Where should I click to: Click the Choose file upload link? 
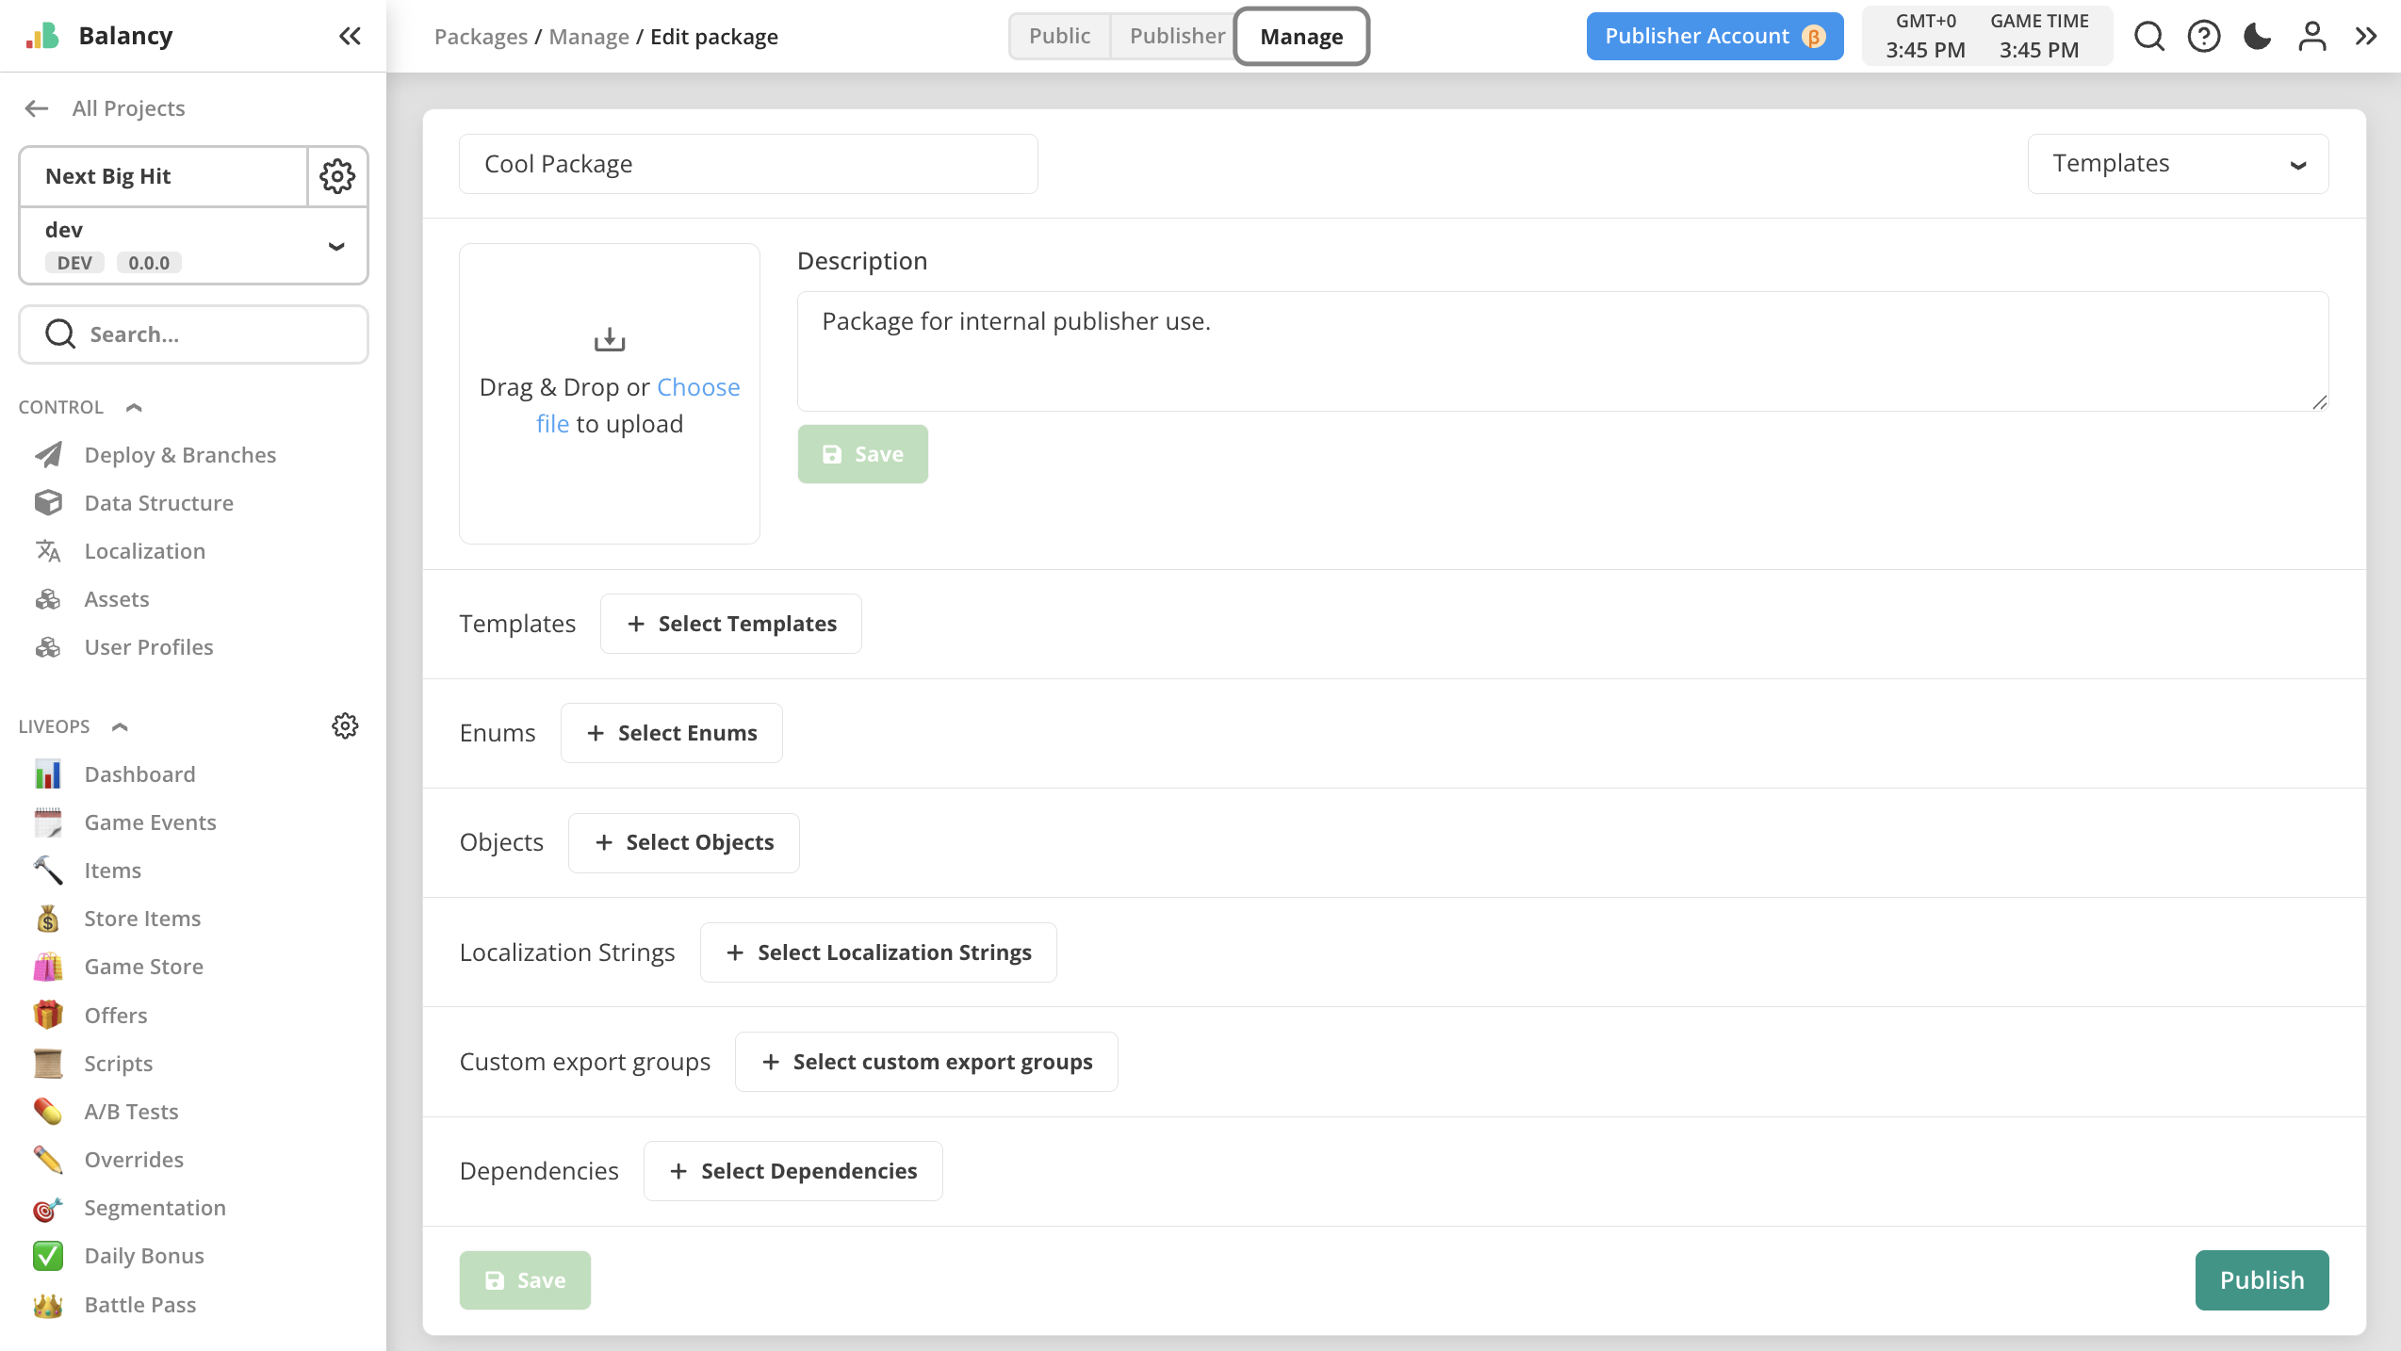coord(697,387)
